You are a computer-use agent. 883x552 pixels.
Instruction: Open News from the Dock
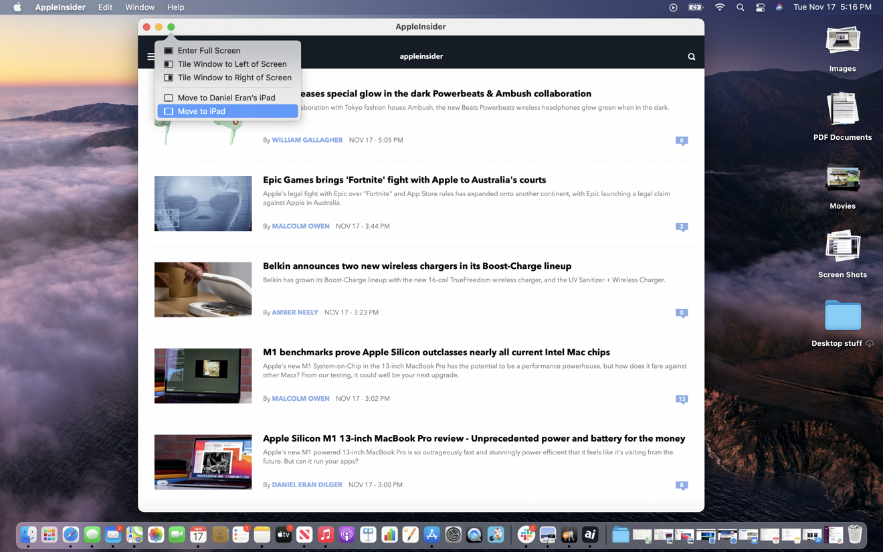pos(304,535)
